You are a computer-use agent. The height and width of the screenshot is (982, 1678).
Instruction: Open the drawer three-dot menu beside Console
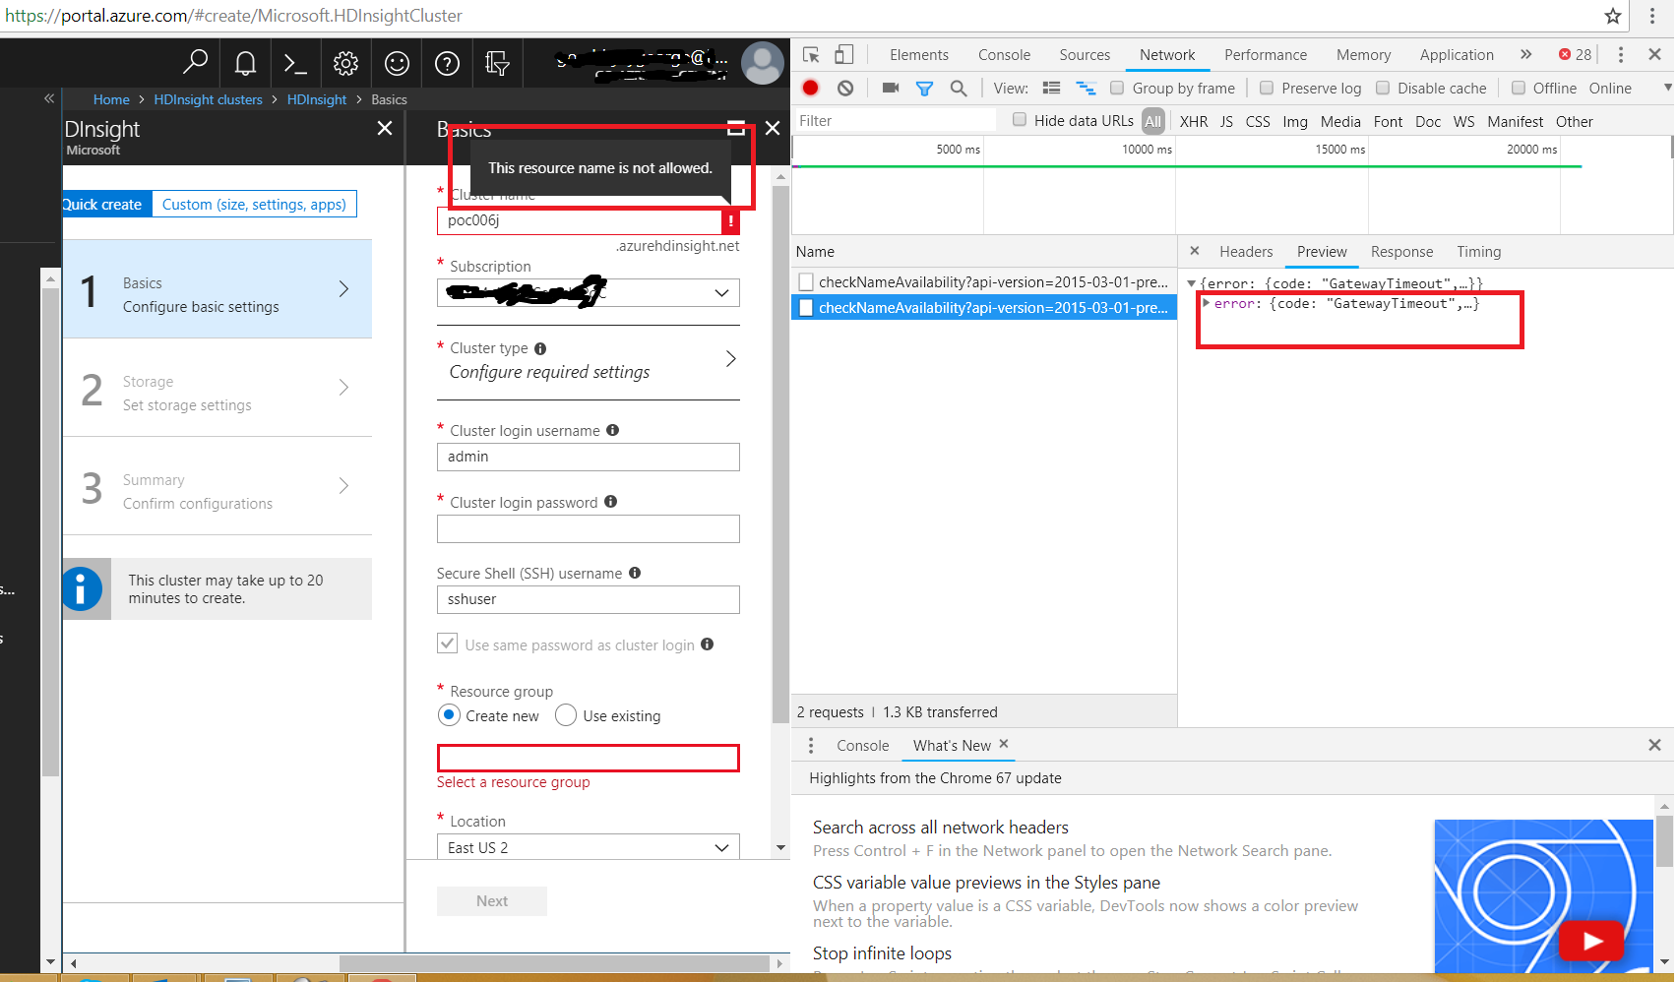pyautogui.click(x=811, y=746)
